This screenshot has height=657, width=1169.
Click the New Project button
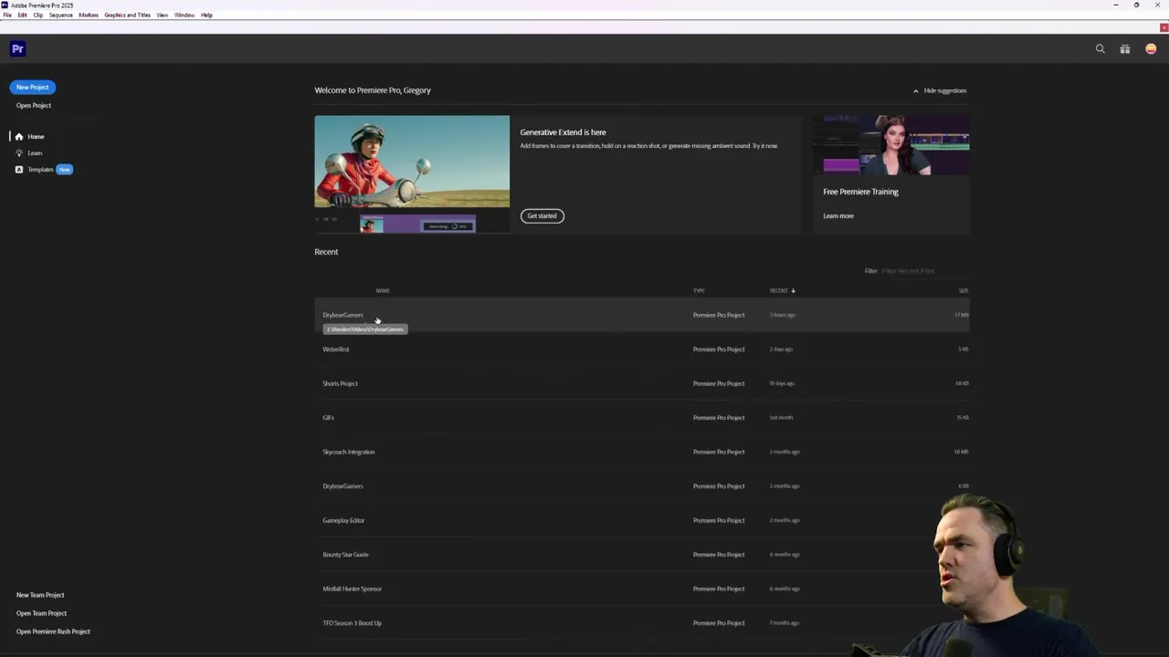click(33, 88)
